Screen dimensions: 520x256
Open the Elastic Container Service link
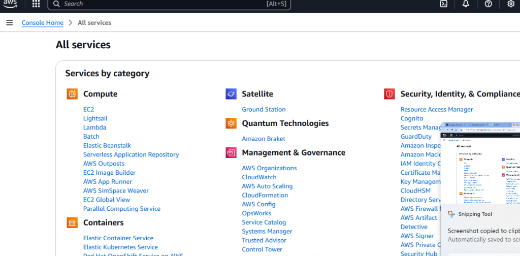[x=118, y=238]
